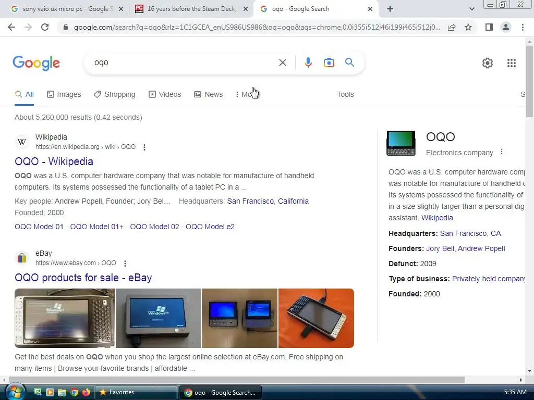Open the OQO Model 02 sublink

coord(154,227)
